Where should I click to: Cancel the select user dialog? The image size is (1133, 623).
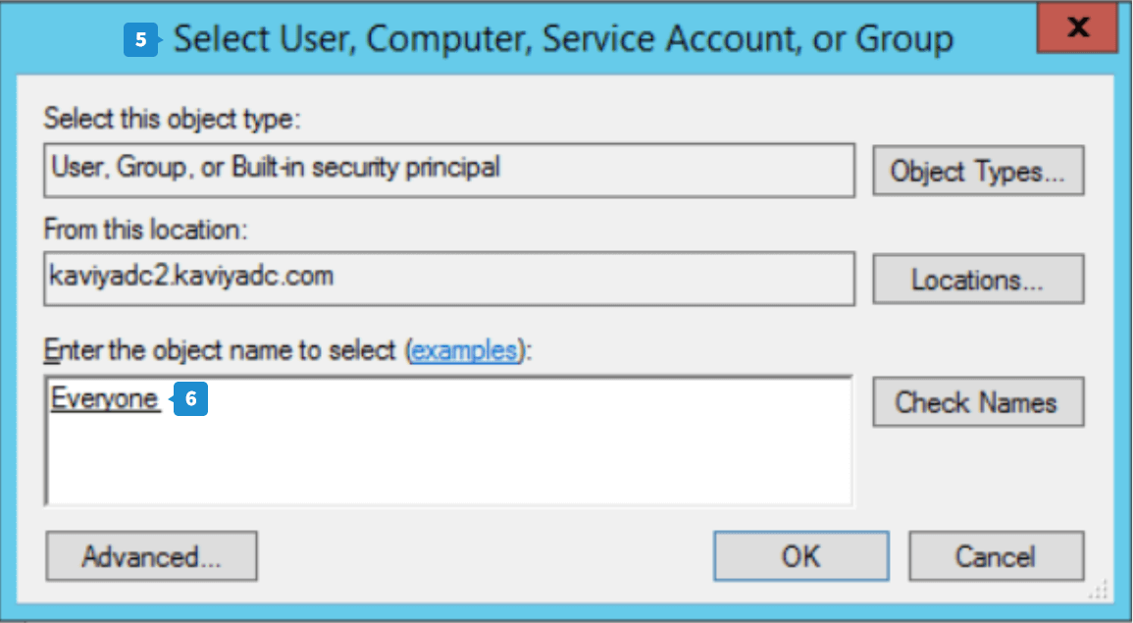tap(996, 556)
